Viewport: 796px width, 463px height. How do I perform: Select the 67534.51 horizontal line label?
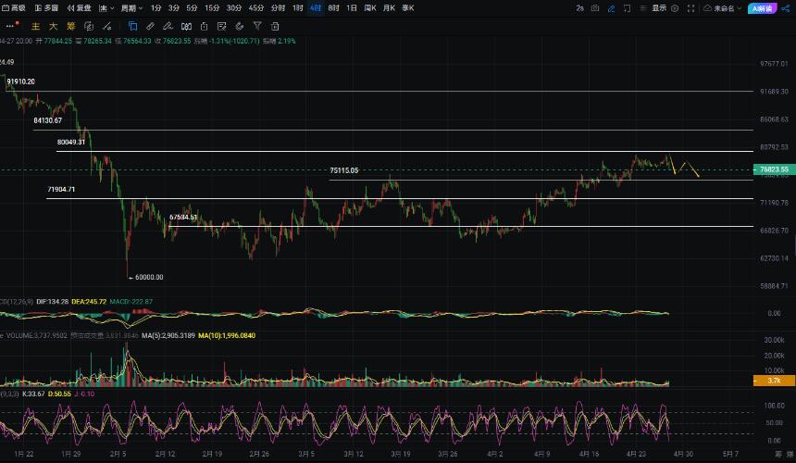[183, 218]
